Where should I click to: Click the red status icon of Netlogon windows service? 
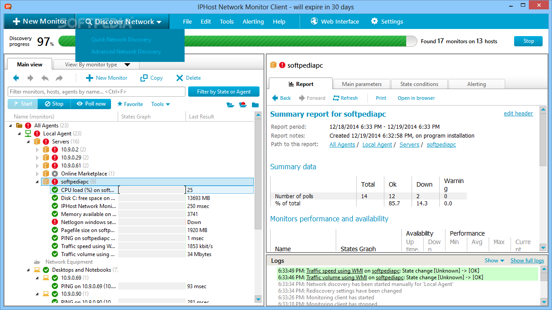point(55,222)
